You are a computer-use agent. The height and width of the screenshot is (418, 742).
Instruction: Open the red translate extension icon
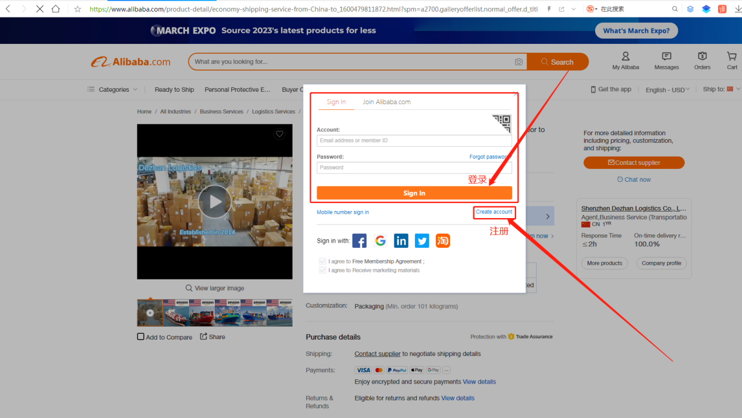(722, 9)
